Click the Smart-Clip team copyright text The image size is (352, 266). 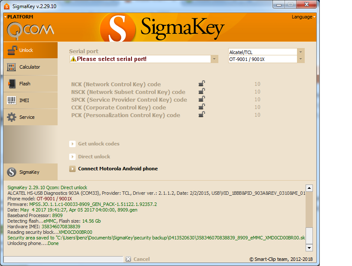[281, 259]
